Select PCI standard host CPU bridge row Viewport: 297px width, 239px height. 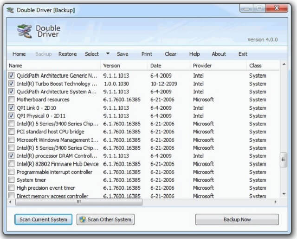51,132
